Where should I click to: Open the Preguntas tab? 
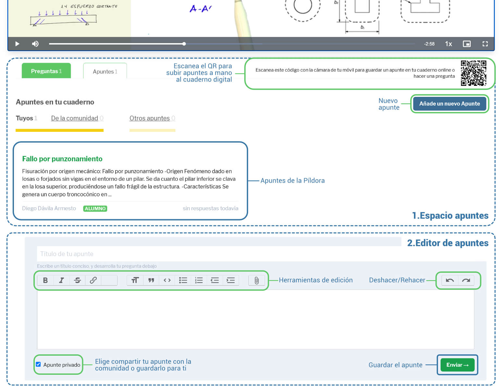[x=46, y=71]
